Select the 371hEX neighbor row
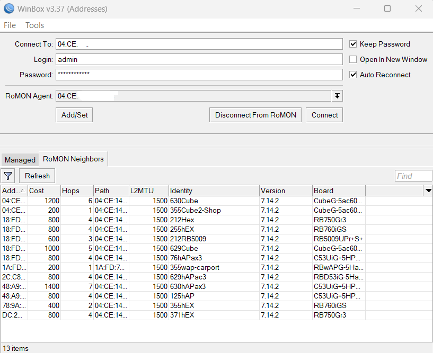The width and height of the screenshot is (433, 353). [216, 315]
